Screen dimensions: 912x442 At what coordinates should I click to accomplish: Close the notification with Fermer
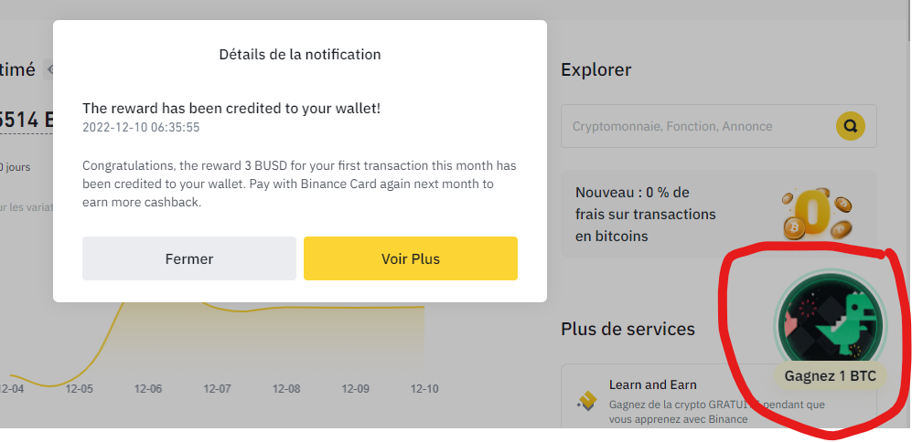click(x=189, y=258)
